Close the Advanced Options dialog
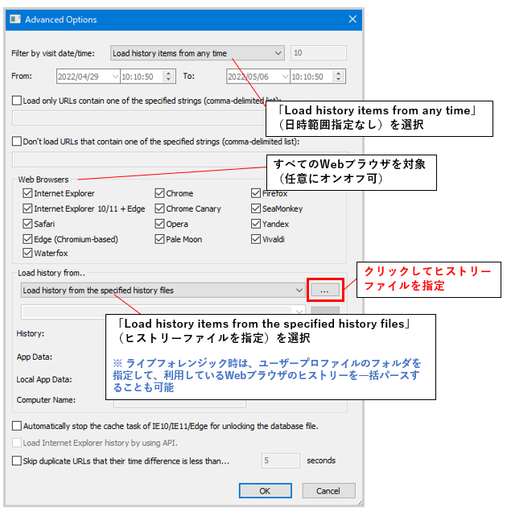The image size is (507, 508). click(x=352, y=19)
